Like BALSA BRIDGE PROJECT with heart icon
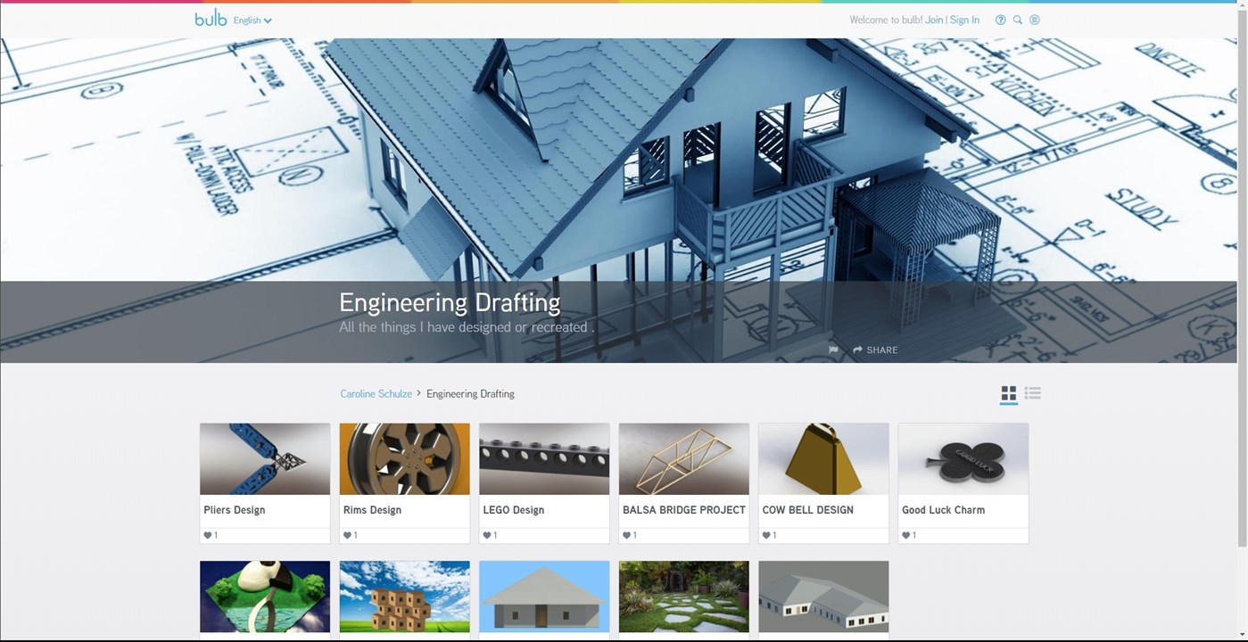 (x=626, y=536)
